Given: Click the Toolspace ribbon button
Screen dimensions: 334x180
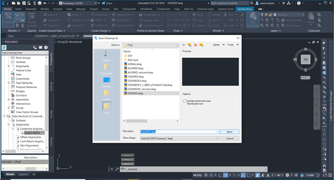Looking at the screenshot, I should 8,19.
